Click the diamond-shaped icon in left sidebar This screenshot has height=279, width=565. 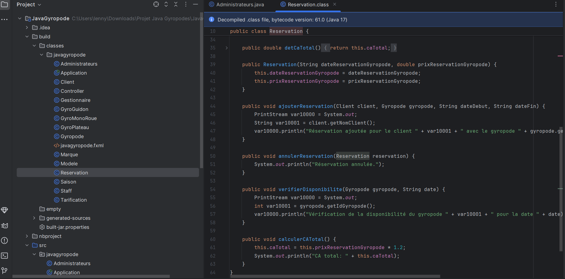tap(5, 210)
